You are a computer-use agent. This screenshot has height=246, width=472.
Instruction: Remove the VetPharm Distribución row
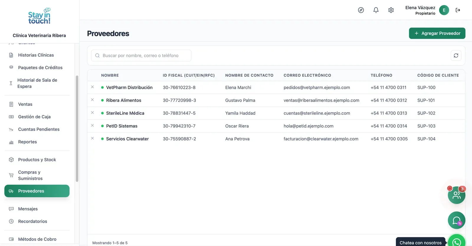(x=92, y=87)
